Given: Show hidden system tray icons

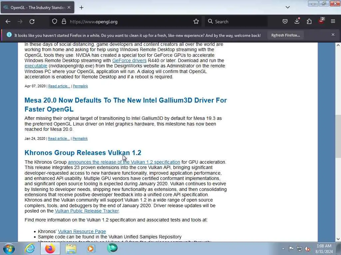Looking at the screenshot, I should (x=283, y=249).
